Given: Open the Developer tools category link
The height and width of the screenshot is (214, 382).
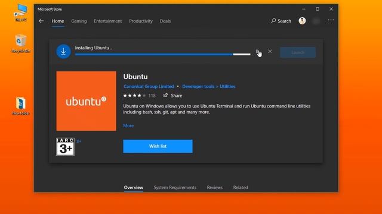Looking at the screenshot, I should point(198,86).
